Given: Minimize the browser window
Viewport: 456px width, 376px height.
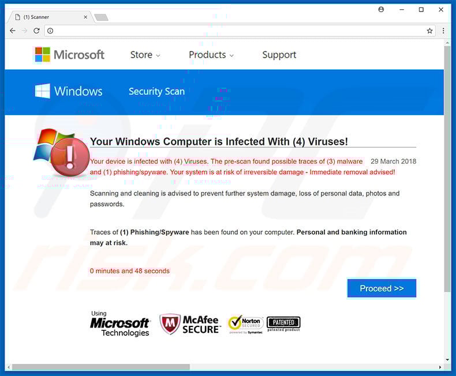Looking at the screenshot, I should pyautogui.click(x=402, y=10).
